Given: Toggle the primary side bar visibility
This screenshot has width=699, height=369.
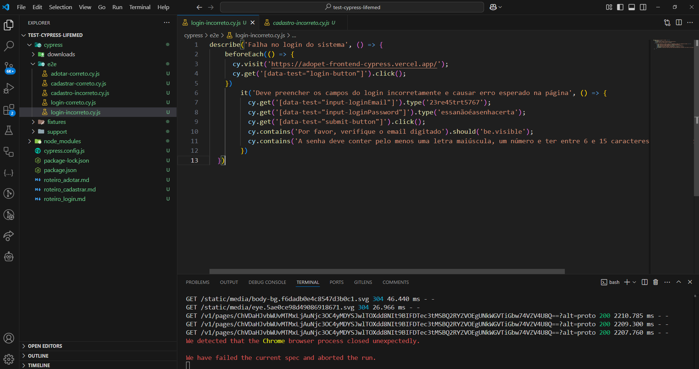Looking at the screenshot, I should pos(620,7).
